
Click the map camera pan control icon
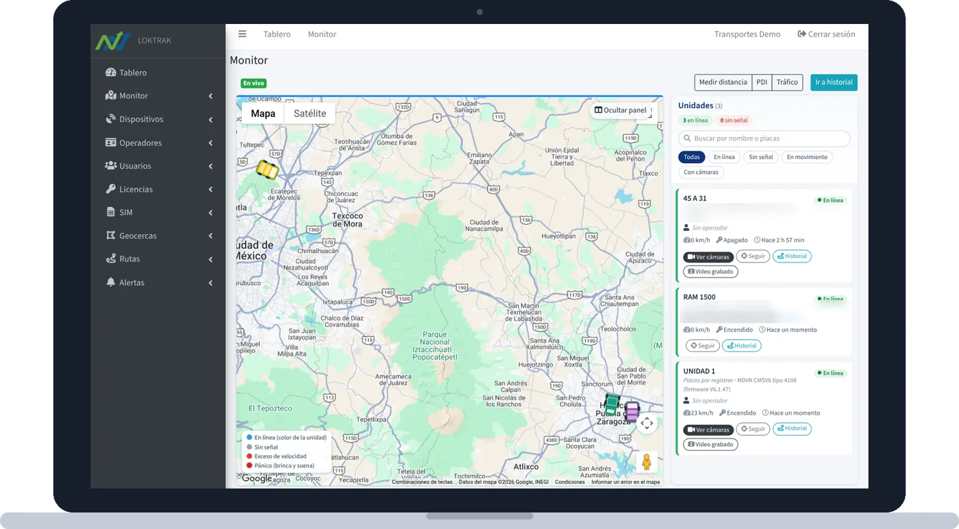point(647,423)
